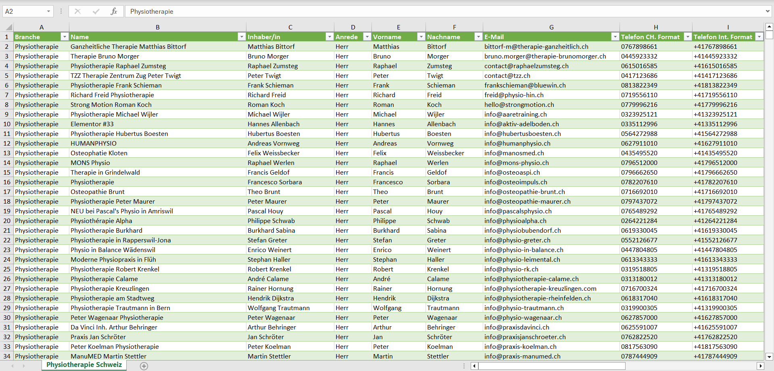Select the cell 'Physiothérapie Alpha'
This screenshot has width=774, height=371.
point(158,221)
